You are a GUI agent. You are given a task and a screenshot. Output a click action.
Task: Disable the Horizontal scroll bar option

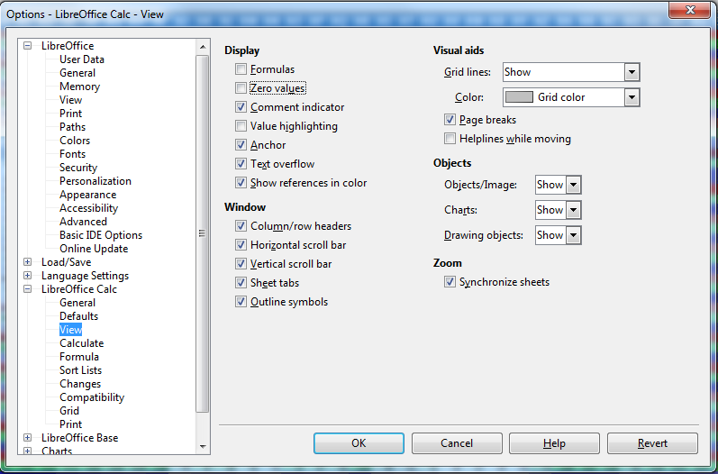point(241,245)
